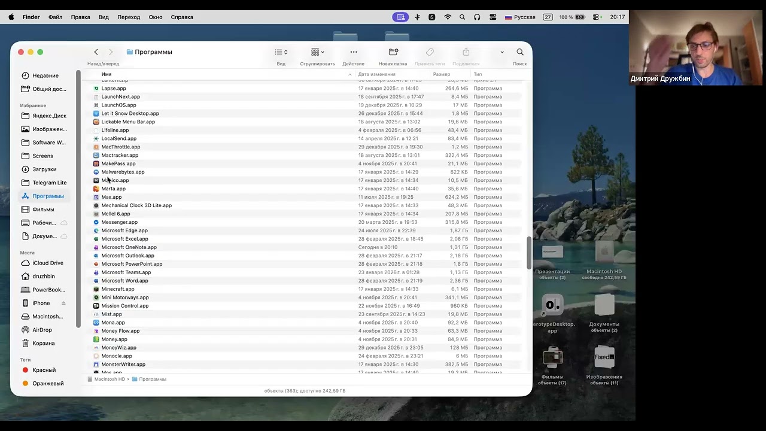Open the Файл menu

coord(55,17)
